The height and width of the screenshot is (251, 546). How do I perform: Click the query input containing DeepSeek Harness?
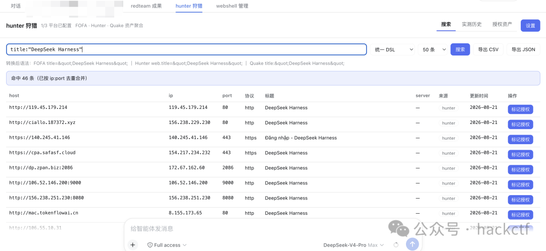pyautogui.click(x=186, y=49)
